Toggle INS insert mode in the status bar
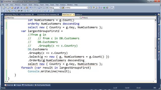This screenshot has height=90, width=161. pyautogui.click(x=155, y=88)
